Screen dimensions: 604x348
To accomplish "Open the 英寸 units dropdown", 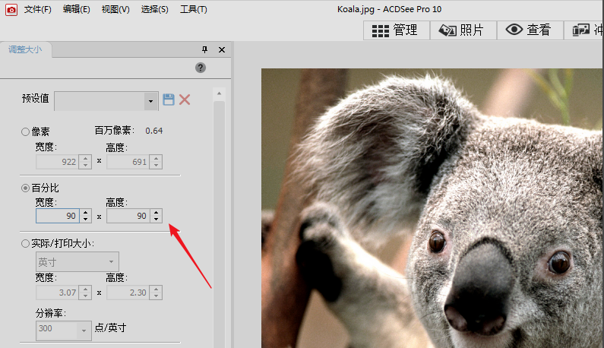I will click(x=77, y=262).
